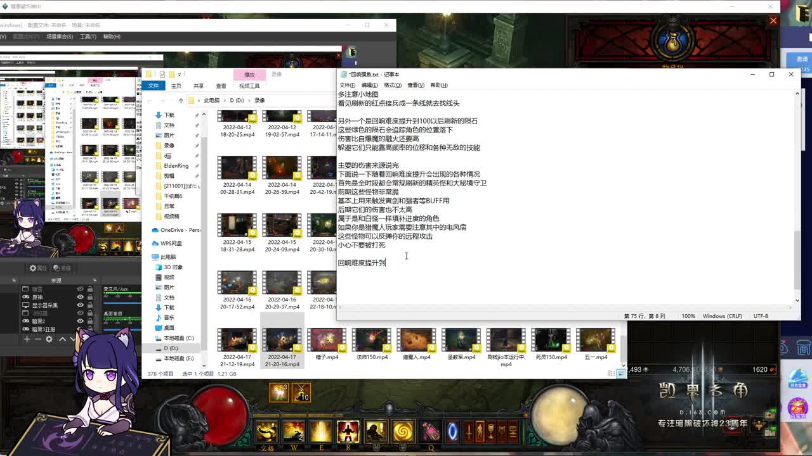Click the W skill slot icon
Image resolution: width=812 pixels, height=456 pixels.
pyautogui.click(x=294, y=431)
